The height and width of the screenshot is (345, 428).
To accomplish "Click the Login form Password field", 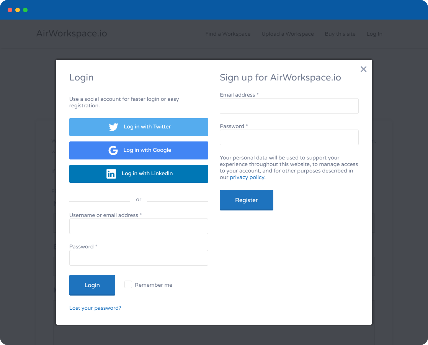I will (x=139, y=258).
